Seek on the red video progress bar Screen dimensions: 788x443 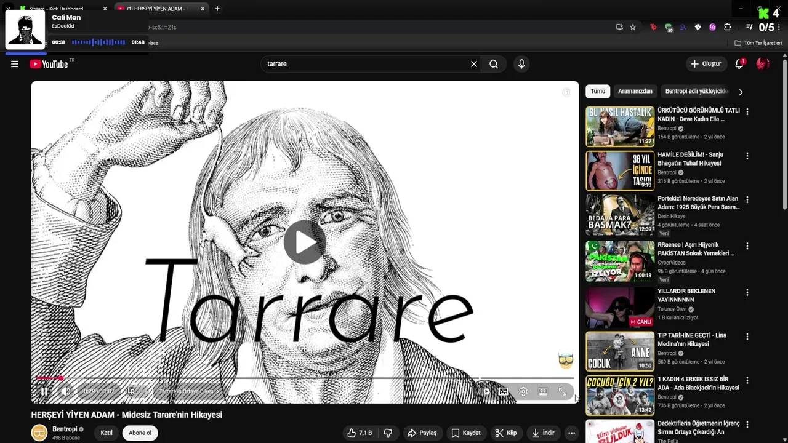tap(305, 378)
